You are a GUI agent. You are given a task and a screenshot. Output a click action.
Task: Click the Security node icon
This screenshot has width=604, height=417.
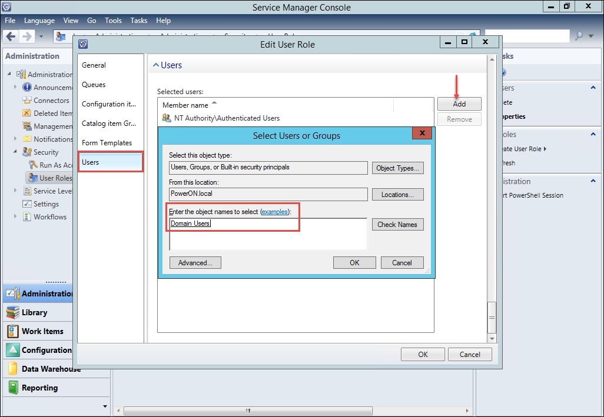[27, 152]
